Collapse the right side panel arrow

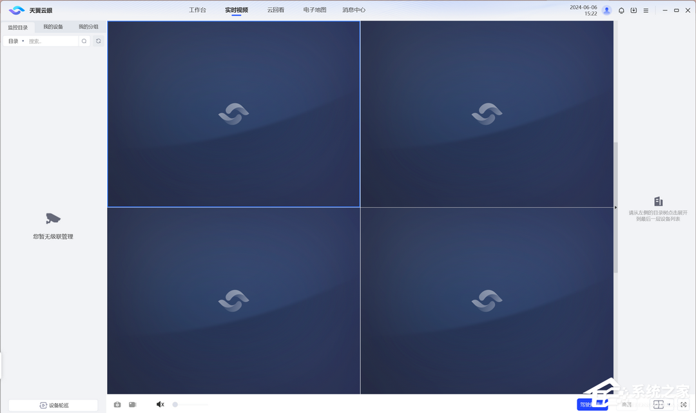coord(615,207)
